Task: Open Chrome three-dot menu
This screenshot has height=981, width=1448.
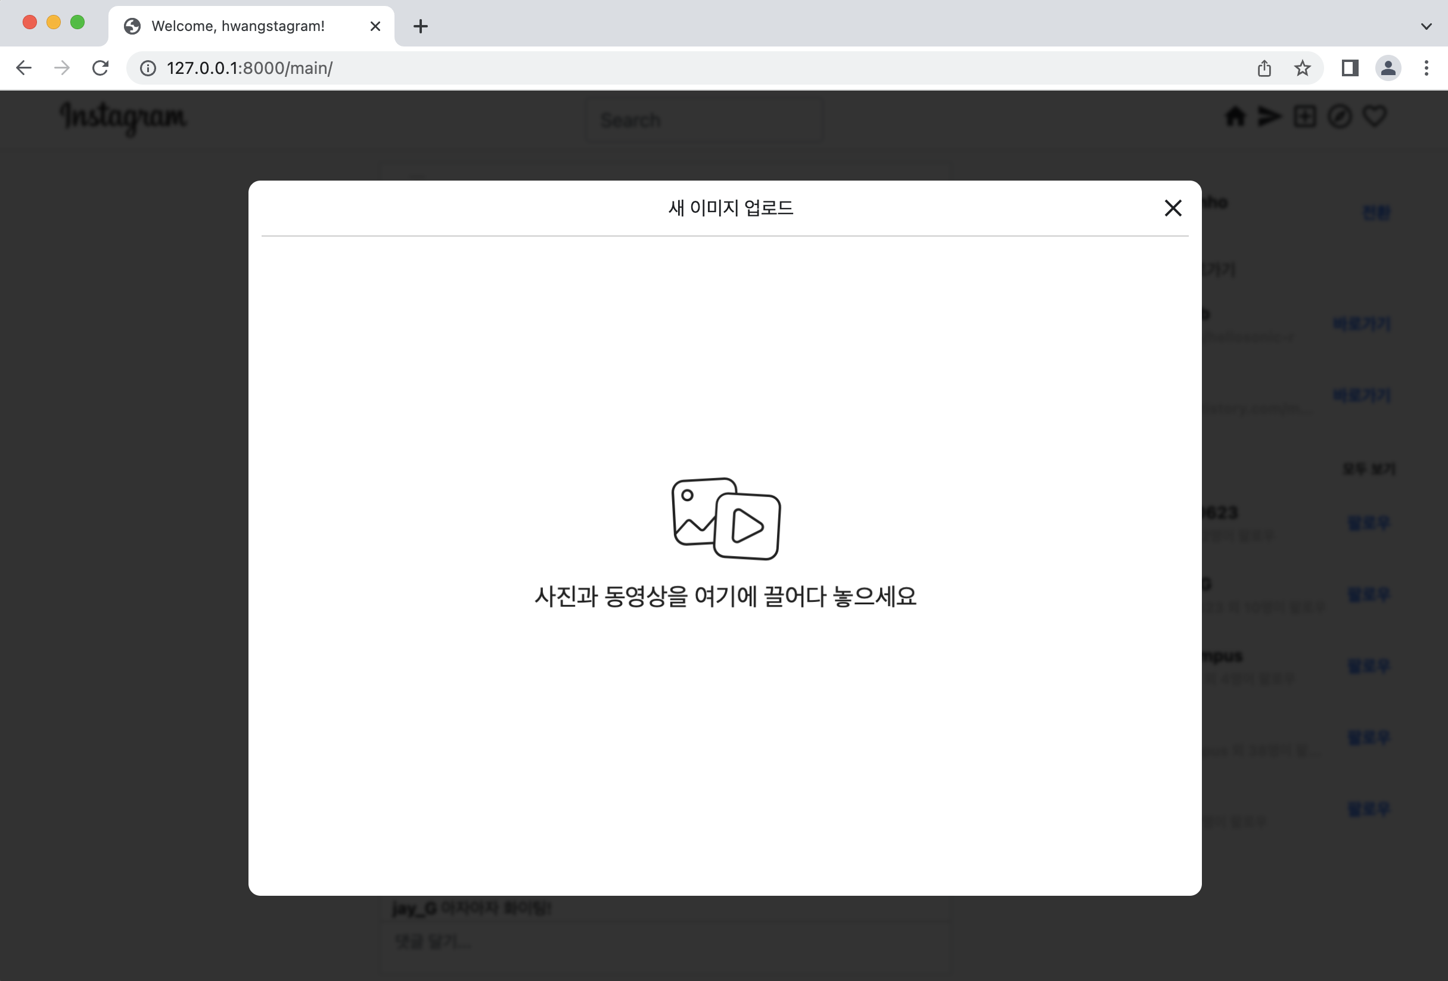Action: click(1425, 68)
